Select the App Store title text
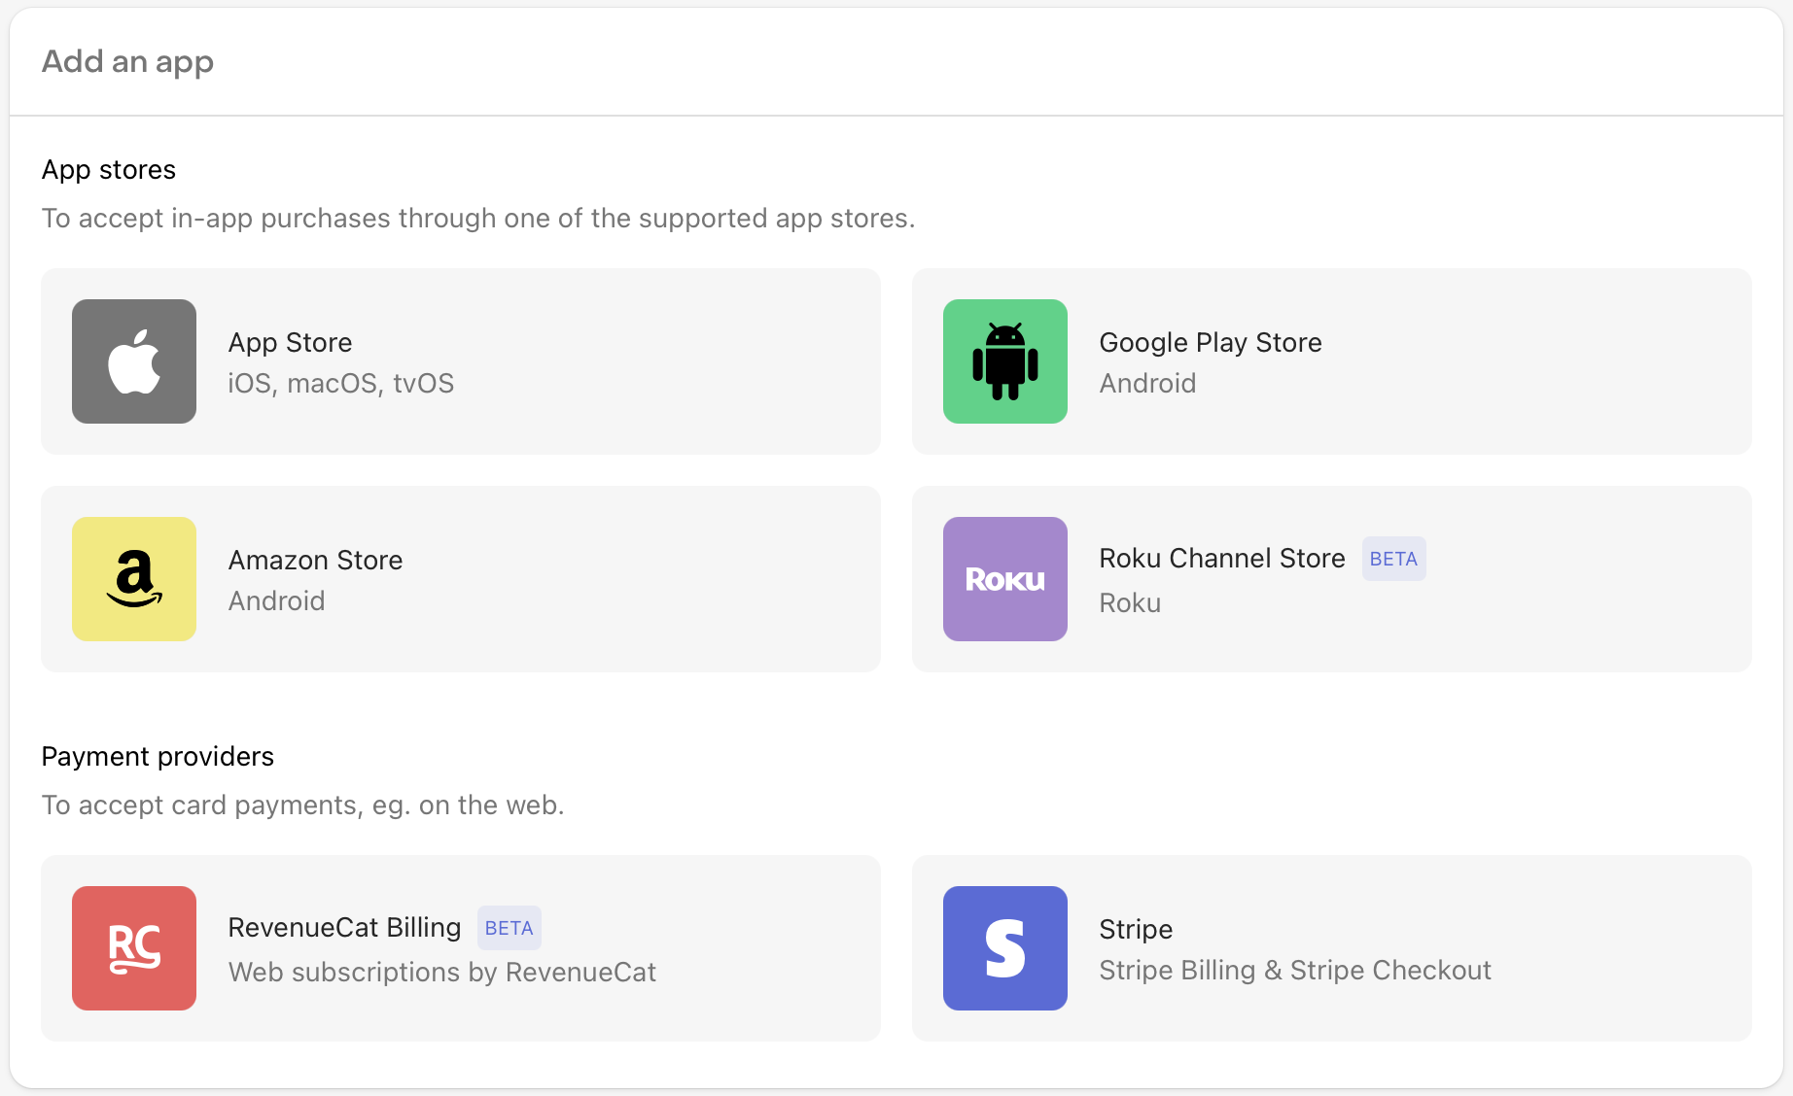The image size is (1793, 1096). coord(290,343)
